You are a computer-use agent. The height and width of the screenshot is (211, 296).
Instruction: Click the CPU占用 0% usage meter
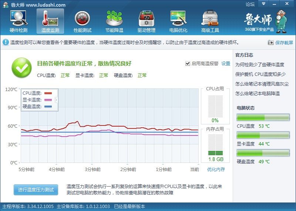click(x=215, y=107)
